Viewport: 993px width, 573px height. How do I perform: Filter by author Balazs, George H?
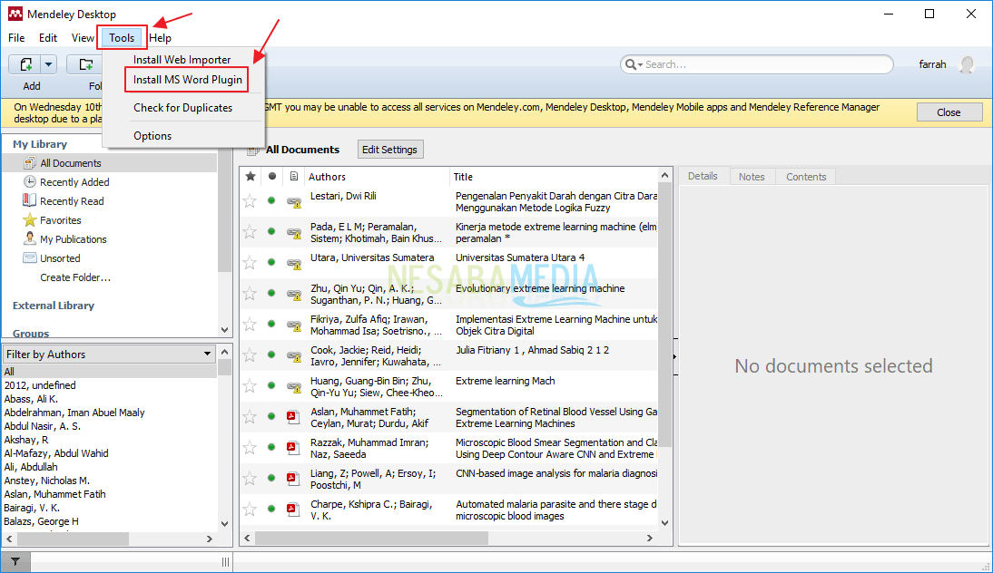42,521
